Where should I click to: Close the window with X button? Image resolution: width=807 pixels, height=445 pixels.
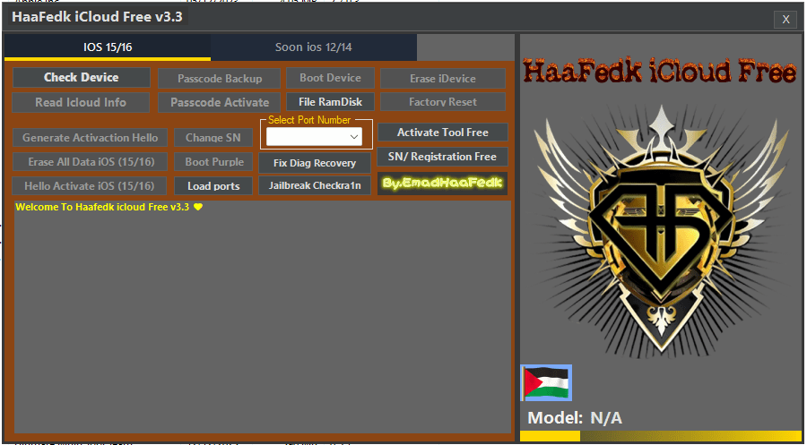(785, 20)
